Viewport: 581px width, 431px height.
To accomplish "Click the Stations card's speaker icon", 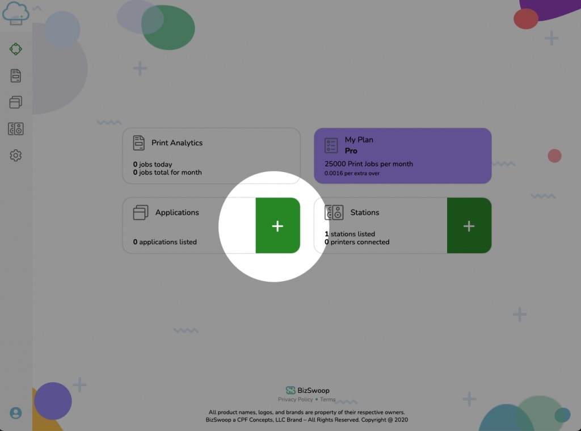I will click(334, 212).
